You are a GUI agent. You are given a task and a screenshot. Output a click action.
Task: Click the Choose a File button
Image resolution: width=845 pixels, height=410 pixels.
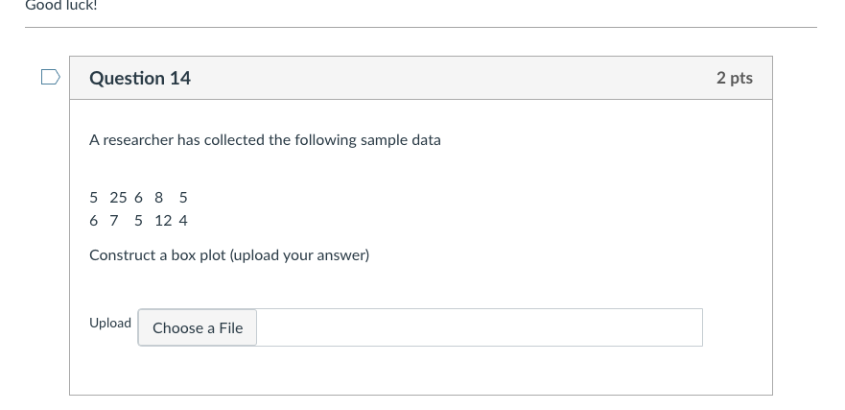click(198, 327)
